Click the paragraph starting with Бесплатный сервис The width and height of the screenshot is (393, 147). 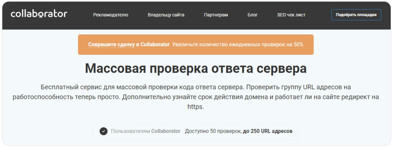click(196, 97)
